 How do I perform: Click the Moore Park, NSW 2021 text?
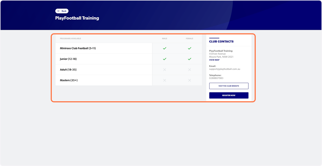click(x=221, y=57)
